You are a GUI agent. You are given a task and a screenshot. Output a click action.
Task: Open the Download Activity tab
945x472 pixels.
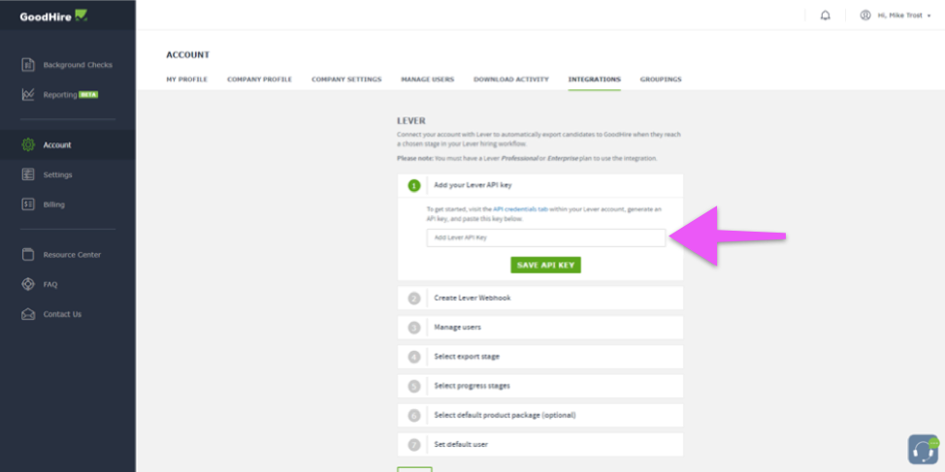pyautogui.click(x=511, y=79)
